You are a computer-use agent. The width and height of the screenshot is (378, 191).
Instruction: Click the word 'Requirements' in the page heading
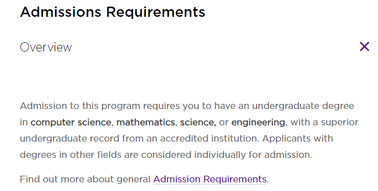(156, 12)
